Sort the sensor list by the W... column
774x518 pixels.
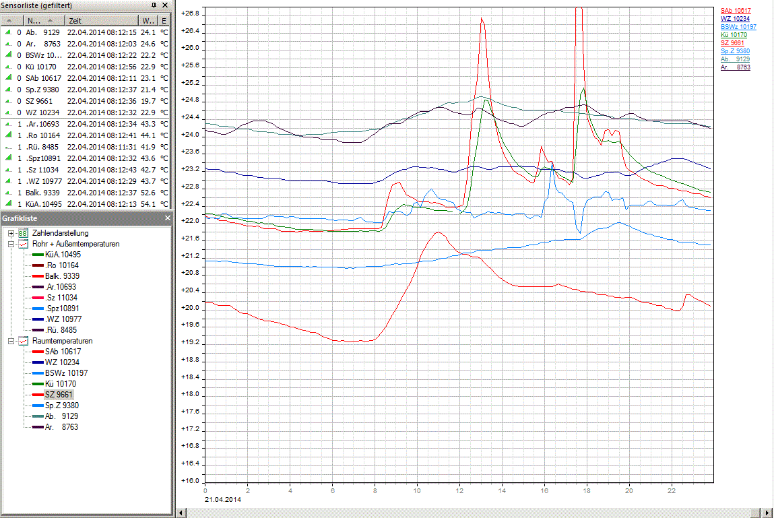(148, 21)
